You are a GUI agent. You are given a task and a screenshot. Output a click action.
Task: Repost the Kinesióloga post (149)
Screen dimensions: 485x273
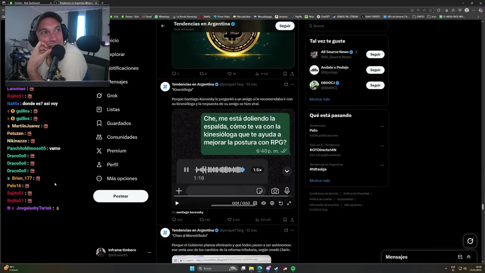205,220
